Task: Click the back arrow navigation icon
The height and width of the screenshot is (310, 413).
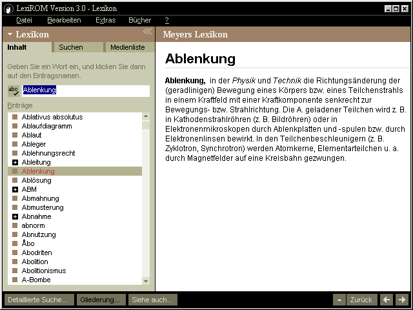Action: (x=387, y=300)
